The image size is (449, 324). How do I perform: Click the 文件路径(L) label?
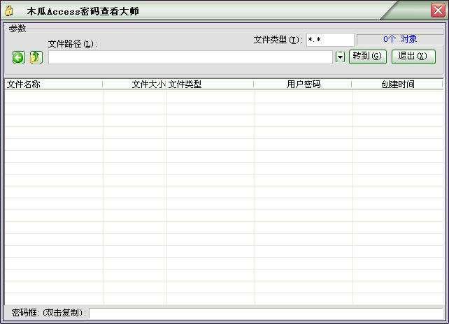click(x=73, y=44)
